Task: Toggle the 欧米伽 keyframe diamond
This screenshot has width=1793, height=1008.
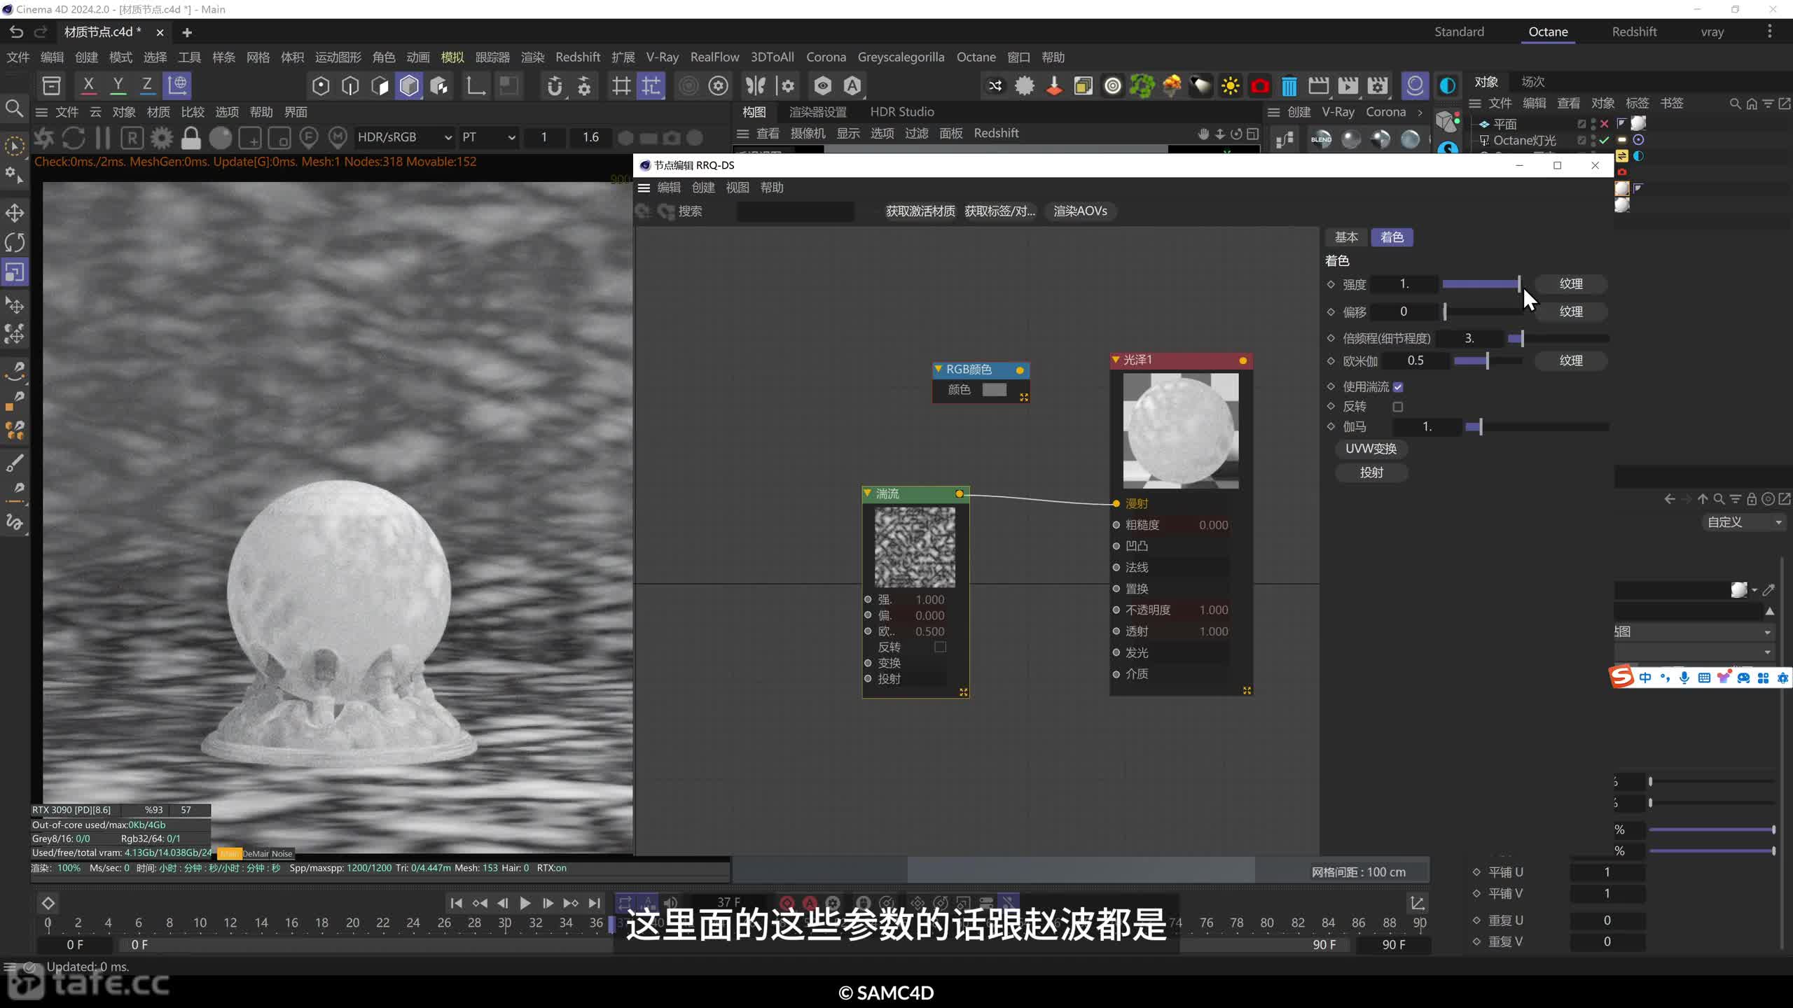Action: click(x=1331, y=360)
